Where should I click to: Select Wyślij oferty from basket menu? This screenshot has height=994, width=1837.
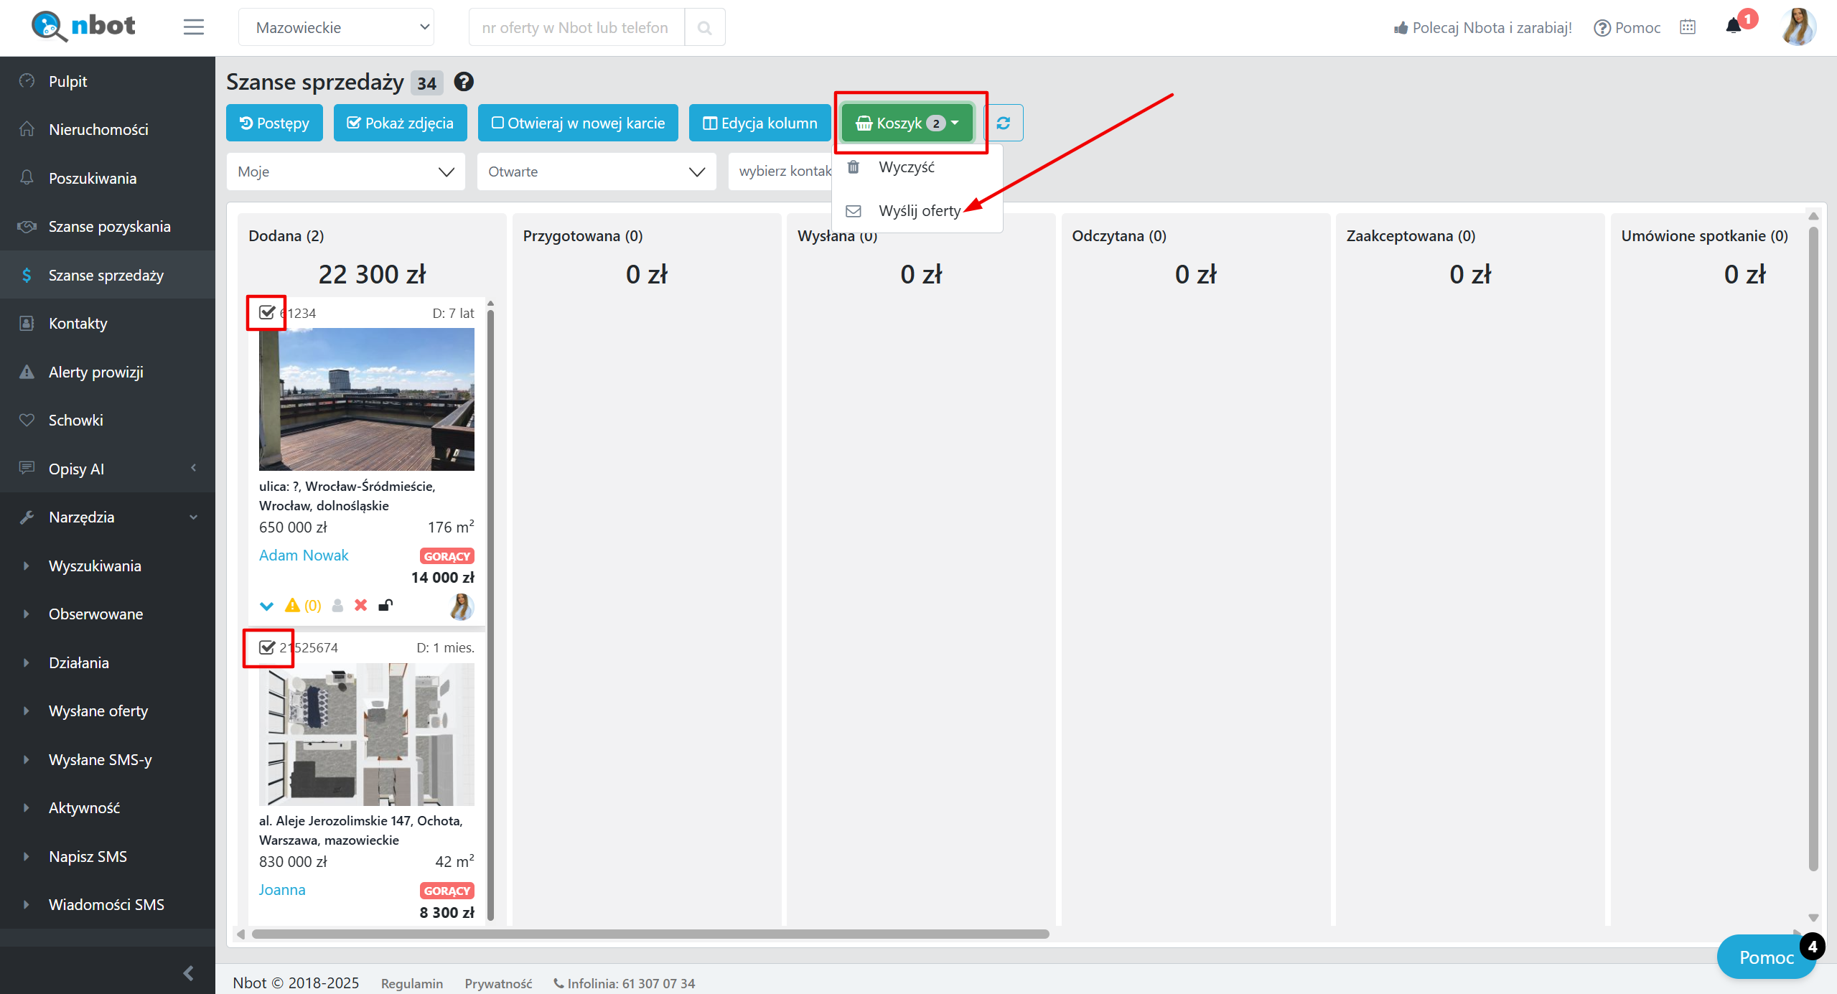[x=919, y=211]
